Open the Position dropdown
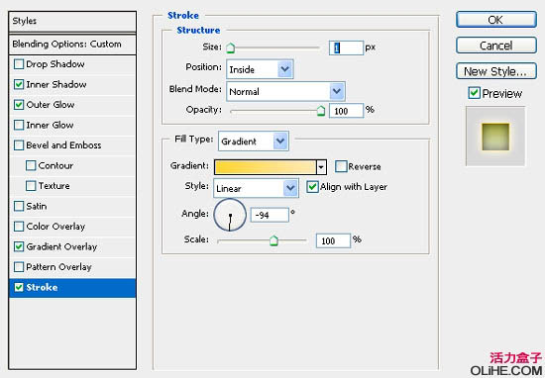 pos(260,69)
